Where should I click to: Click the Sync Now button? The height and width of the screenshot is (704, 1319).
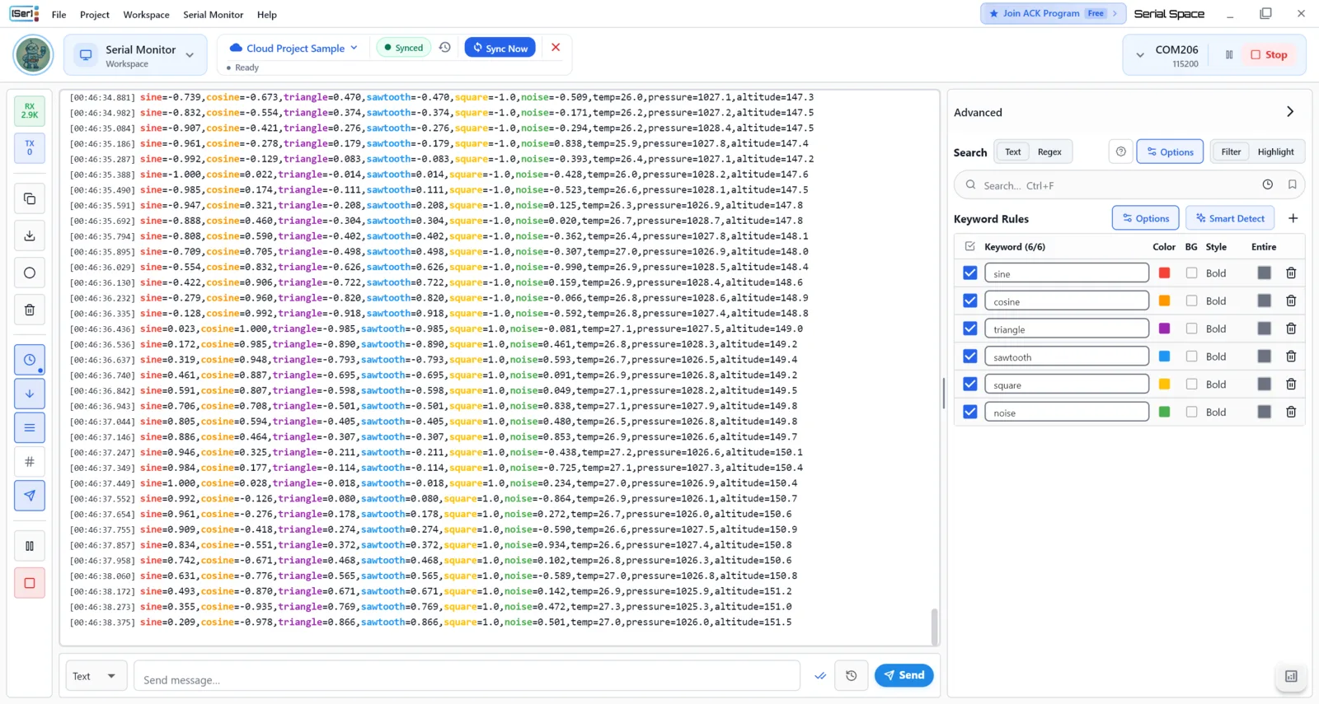click(x=500, y=48)
